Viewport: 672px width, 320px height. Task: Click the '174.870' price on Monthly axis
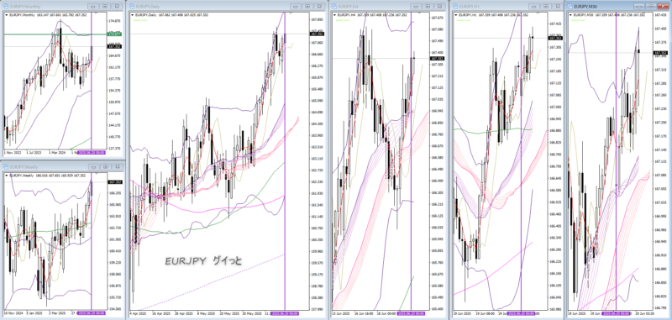pos(114,21)
